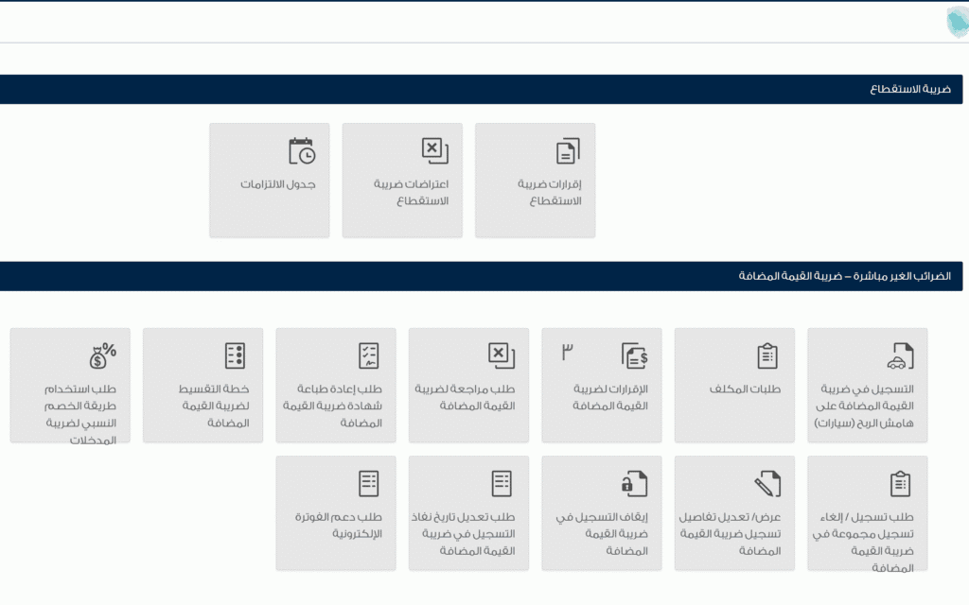
Task: Collapse the 'ضريبة القيمة المضافة' indirect taxes header
Action: point(481,276)
